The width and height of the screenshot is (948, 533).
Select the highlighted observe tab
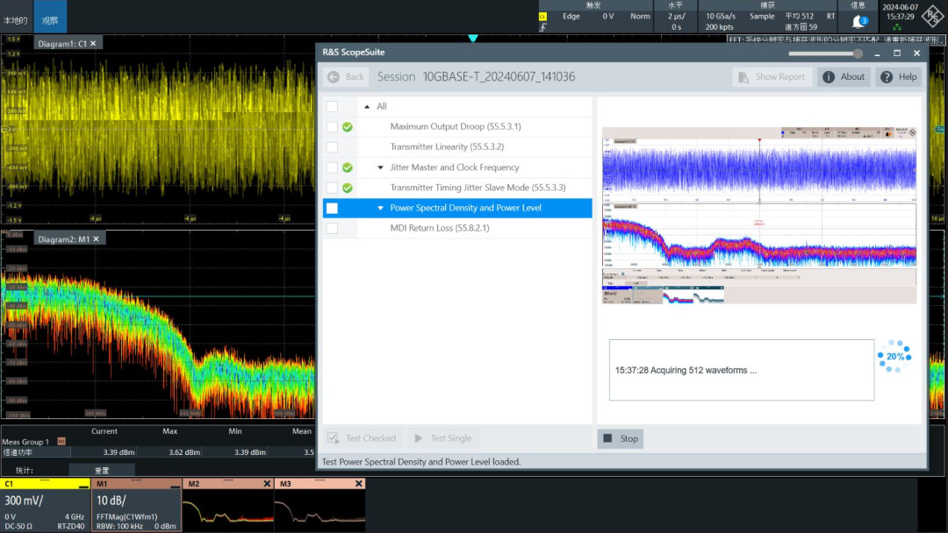(x=50, y=17)
